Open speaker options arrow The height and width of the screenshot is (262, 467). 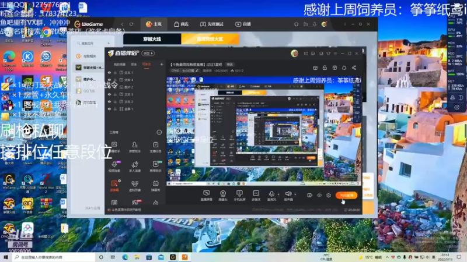(x=295, y=194)
